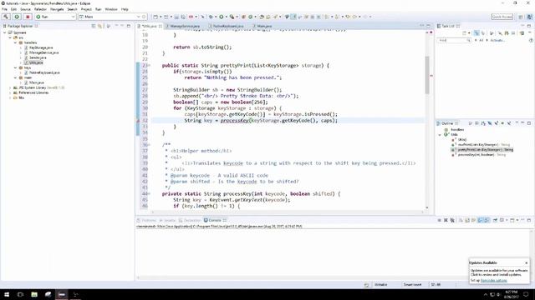Collapse the src folder node
Image resolution: width=535 pixels, height=300 pixels.
(x=10, y=37)
